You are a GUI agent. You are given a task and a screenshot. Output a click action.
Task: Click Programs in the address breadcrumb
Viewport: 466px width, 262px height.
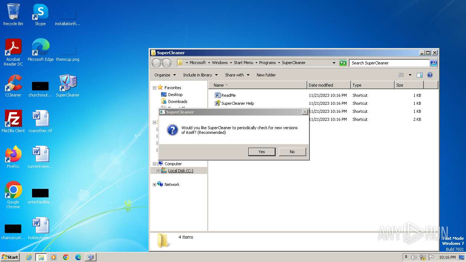268,63
